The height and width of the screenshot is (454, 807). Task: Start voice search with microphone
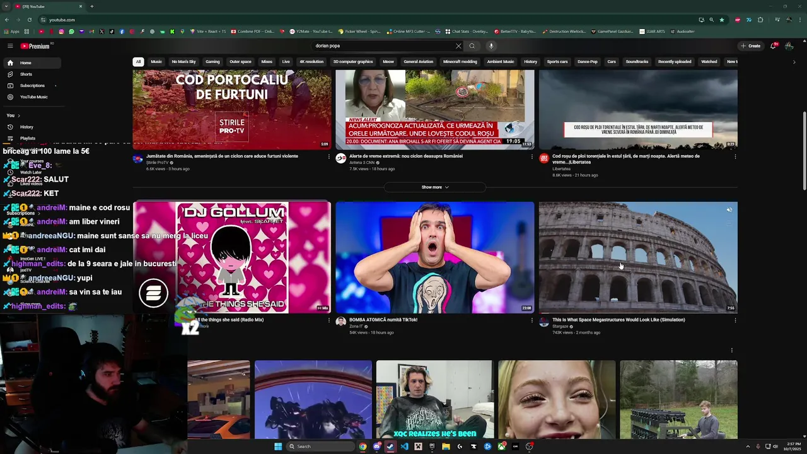(x=491, y=46)
